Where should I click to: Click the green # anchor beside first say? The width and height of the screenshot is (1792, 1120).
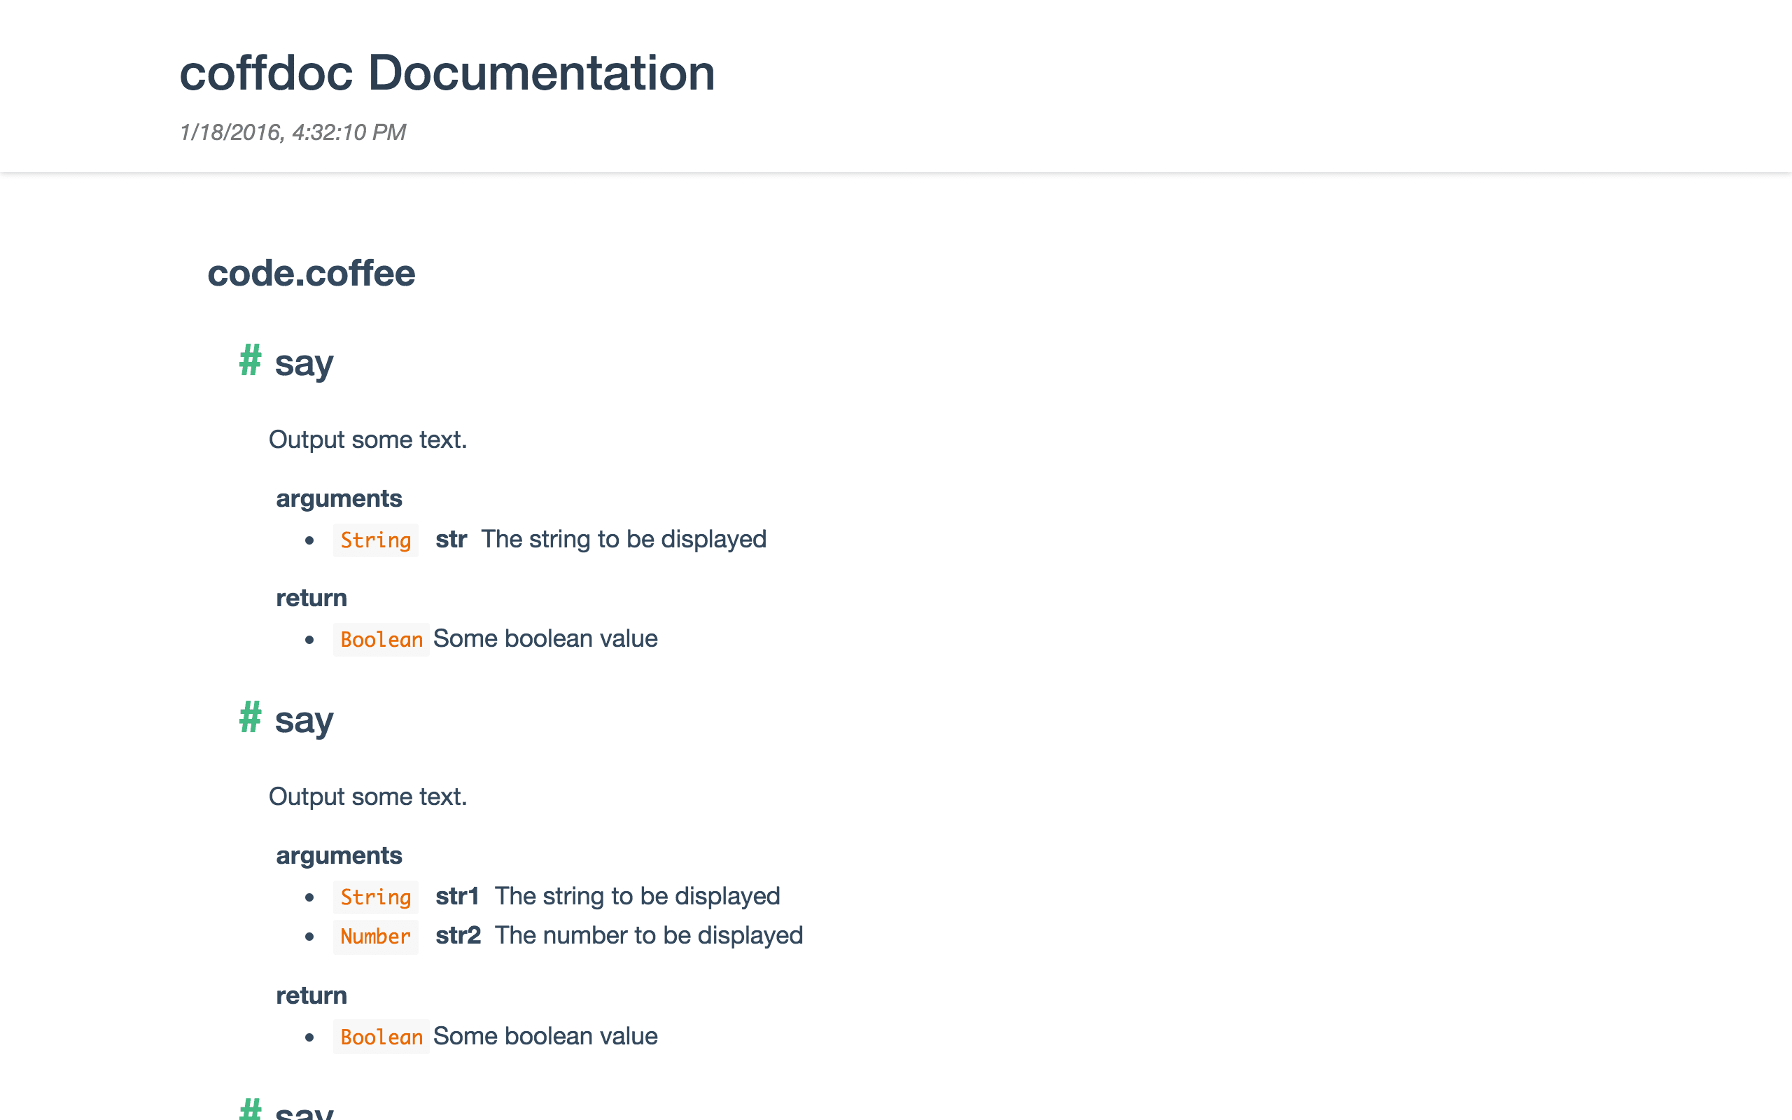pos(249,360)
